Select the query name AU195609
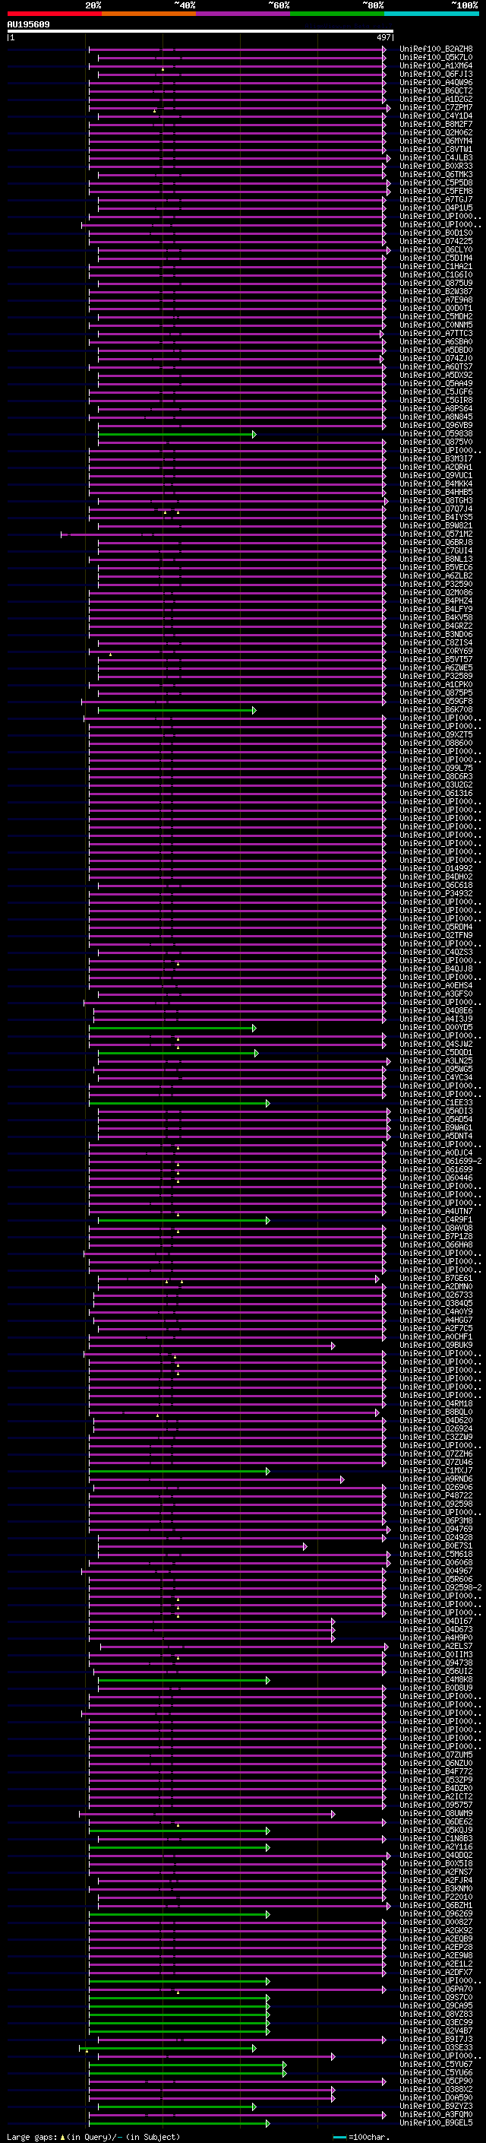 click(x=28, y=24)
